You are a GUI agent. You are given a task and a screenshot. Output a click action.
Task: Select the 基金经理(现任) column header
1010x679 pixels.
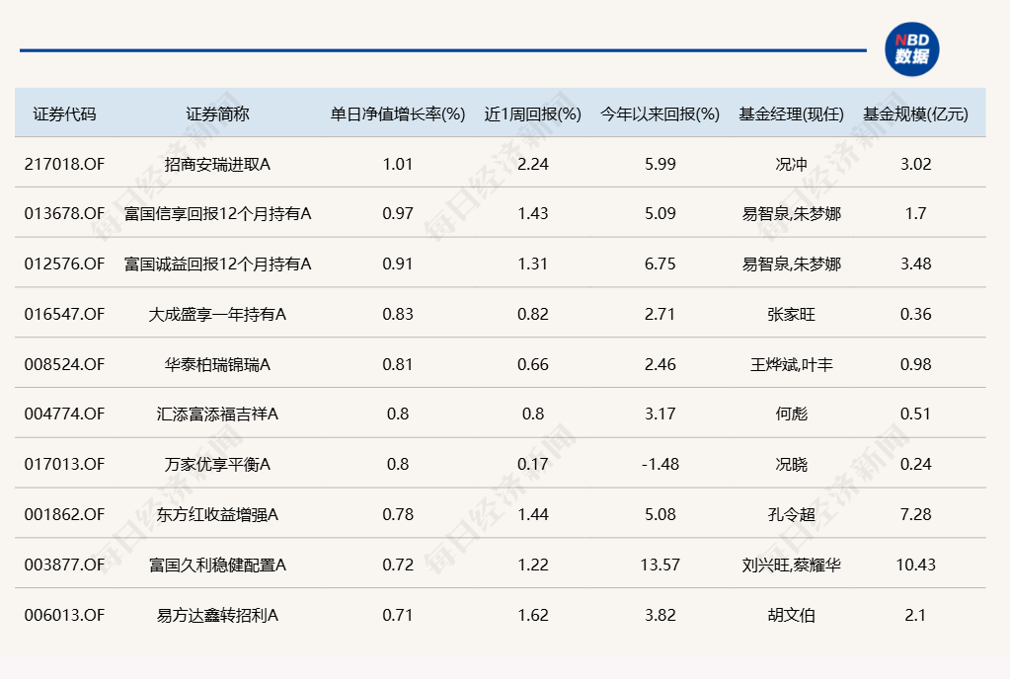[791, 113]
